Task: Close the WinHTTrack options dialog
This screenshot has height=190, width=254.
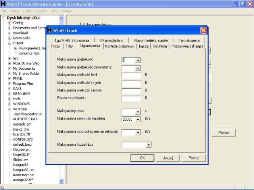Action: [x=203, y=30]
